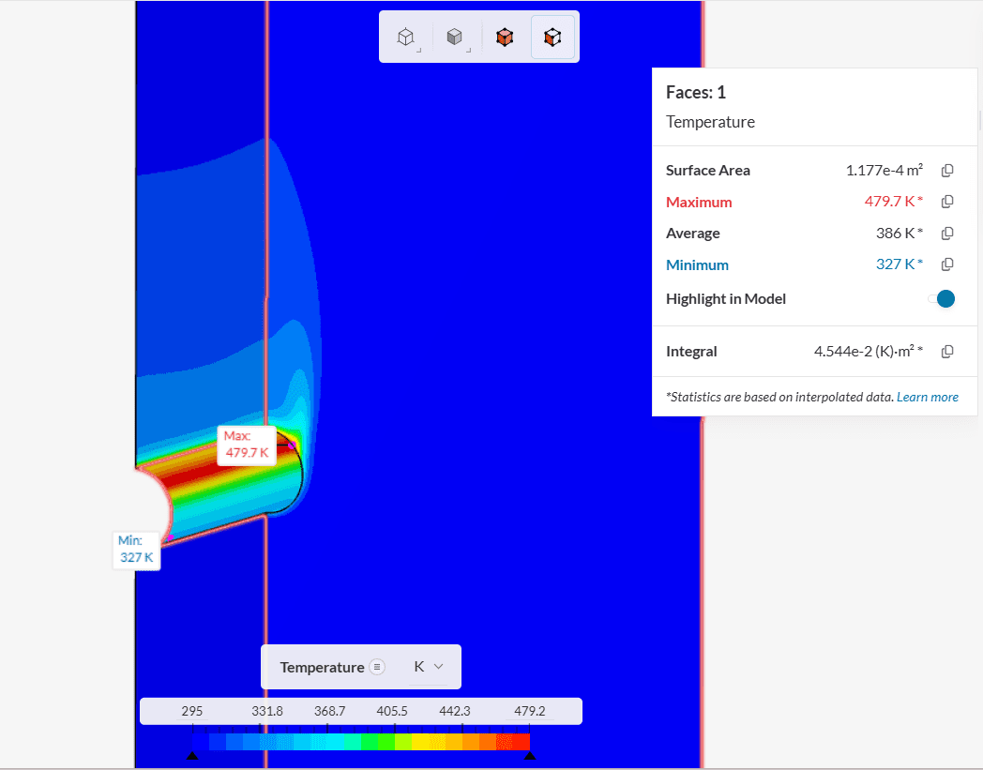Copy the Minimum temperature value
Image resolution: width=983 pixels, height=770 pixels.
[947, 264]
